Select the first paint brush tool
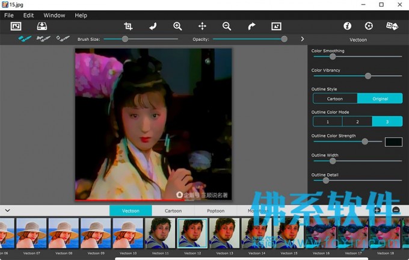409x260 pixels. point(25,39)
